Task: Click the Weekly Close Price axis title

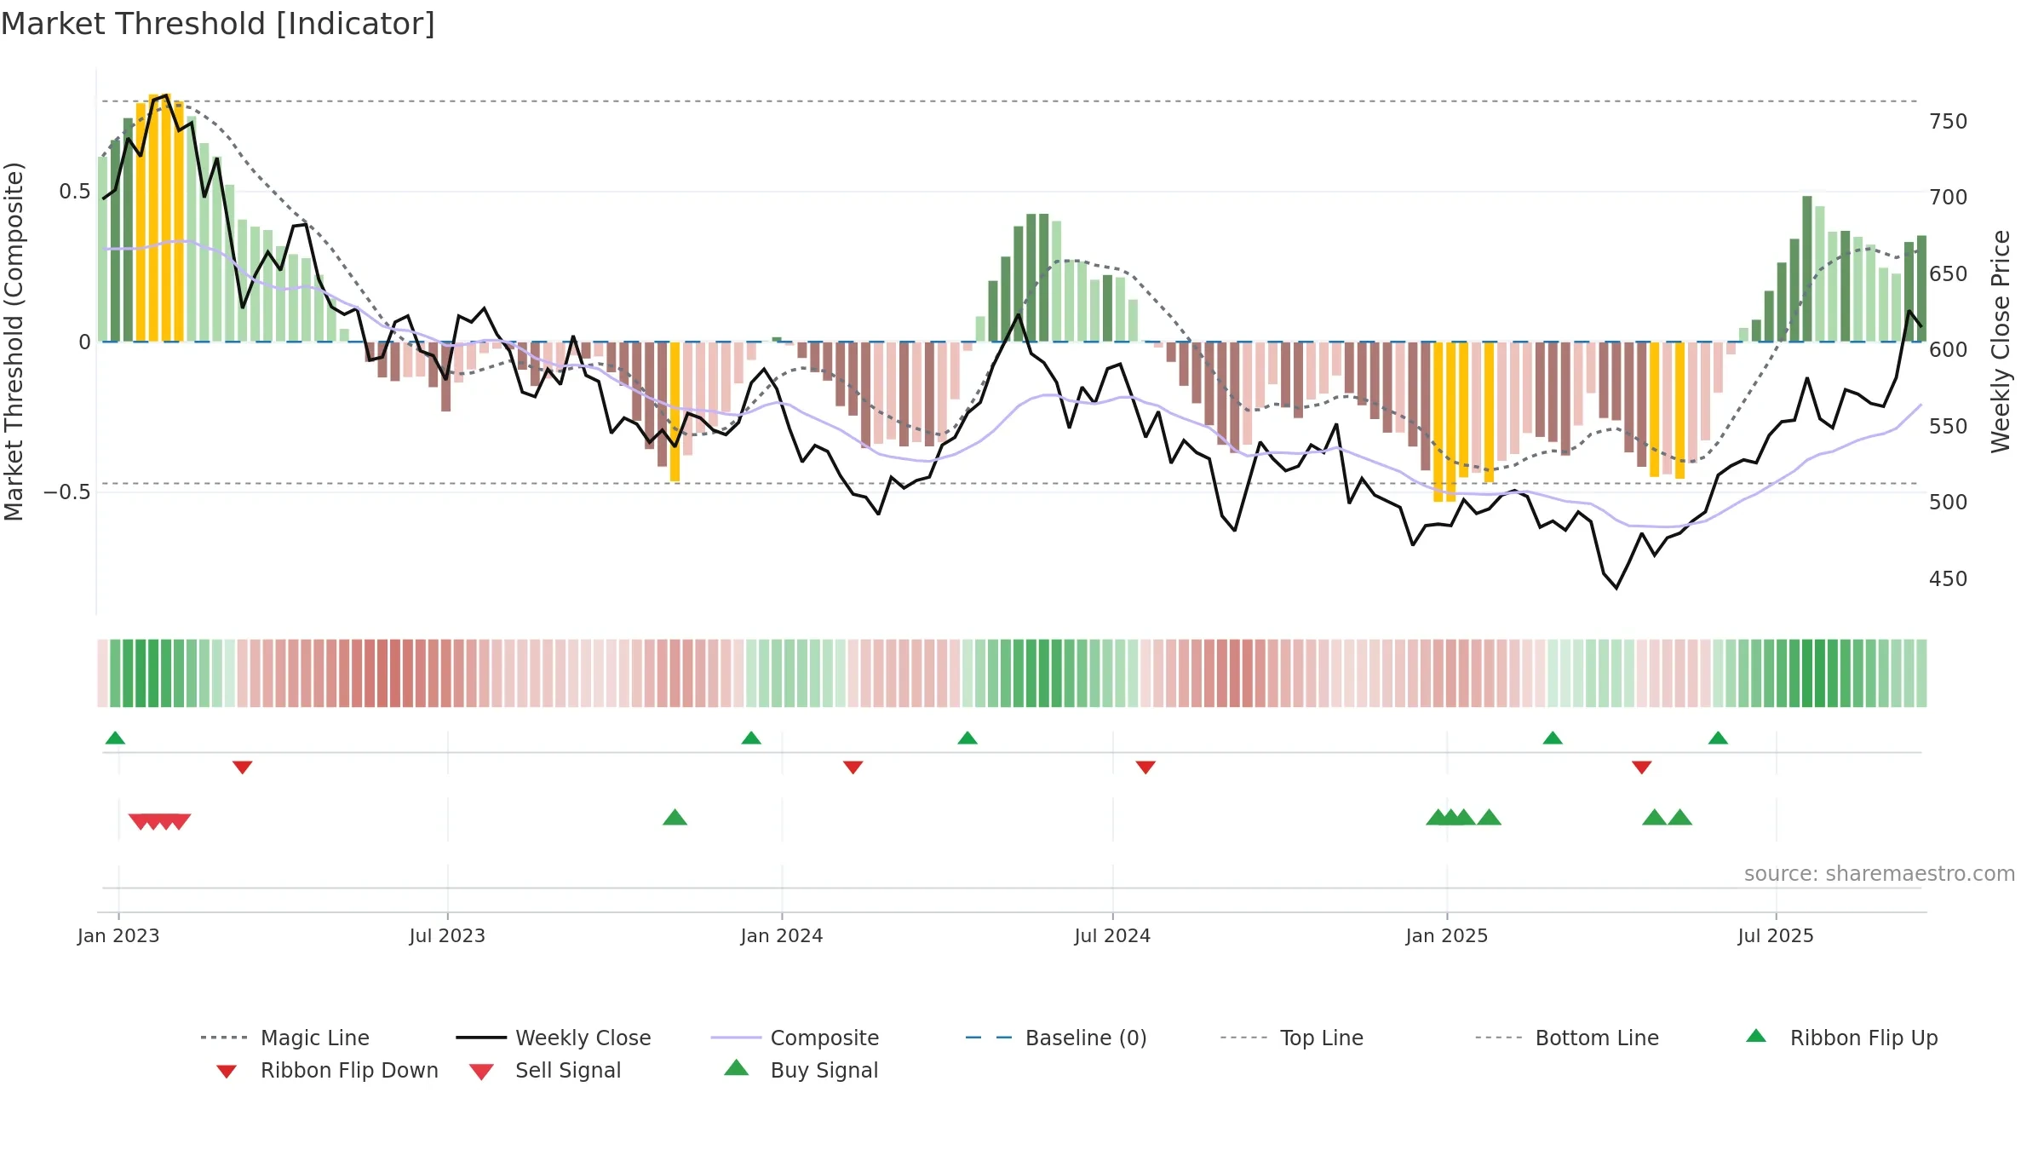Action: click(2001, 342)
